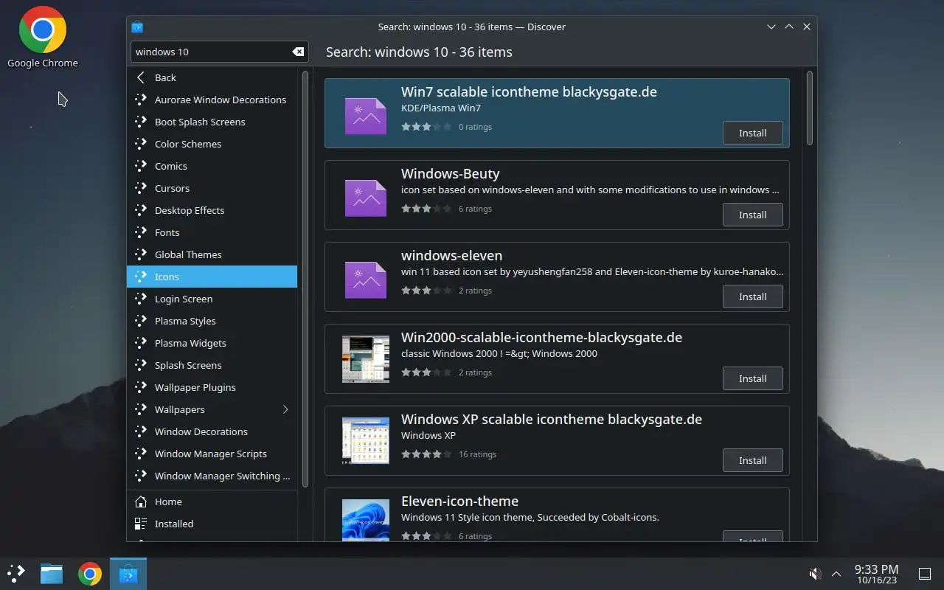
Task: Open Eleven-icon-theme title text
Action: pyautogui.click(x=459, y=501)
